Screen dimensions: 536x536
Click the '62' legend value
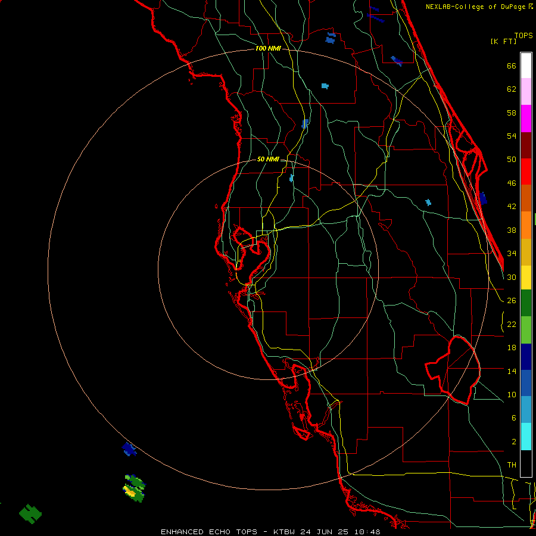point(512,89)
